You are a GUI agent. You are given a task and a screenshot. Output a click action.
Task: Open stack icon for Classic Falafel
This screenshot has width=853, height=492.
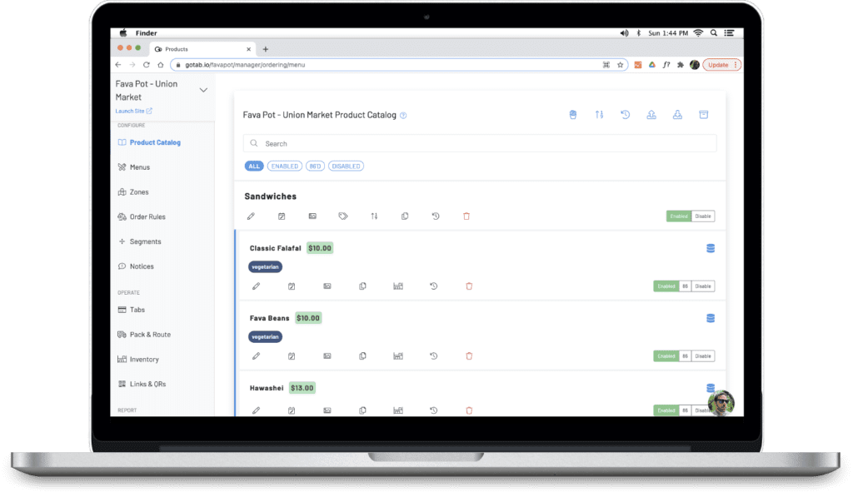pos(711,248)
